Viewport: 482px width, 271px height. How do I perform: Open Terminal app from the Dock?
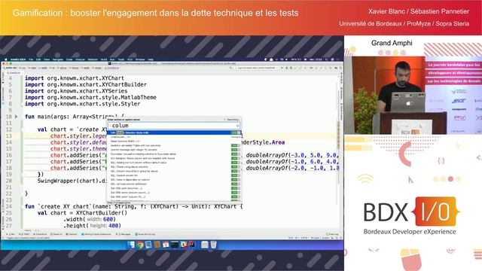(174, 245)
